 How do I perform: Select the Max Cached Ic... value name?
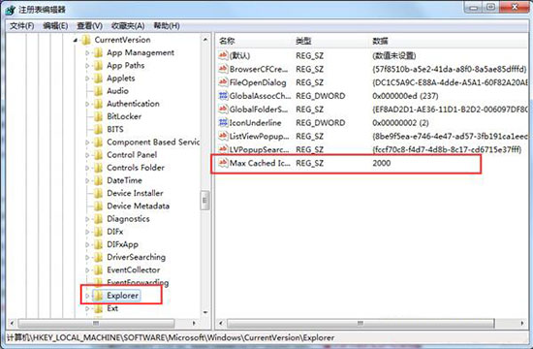260,163
